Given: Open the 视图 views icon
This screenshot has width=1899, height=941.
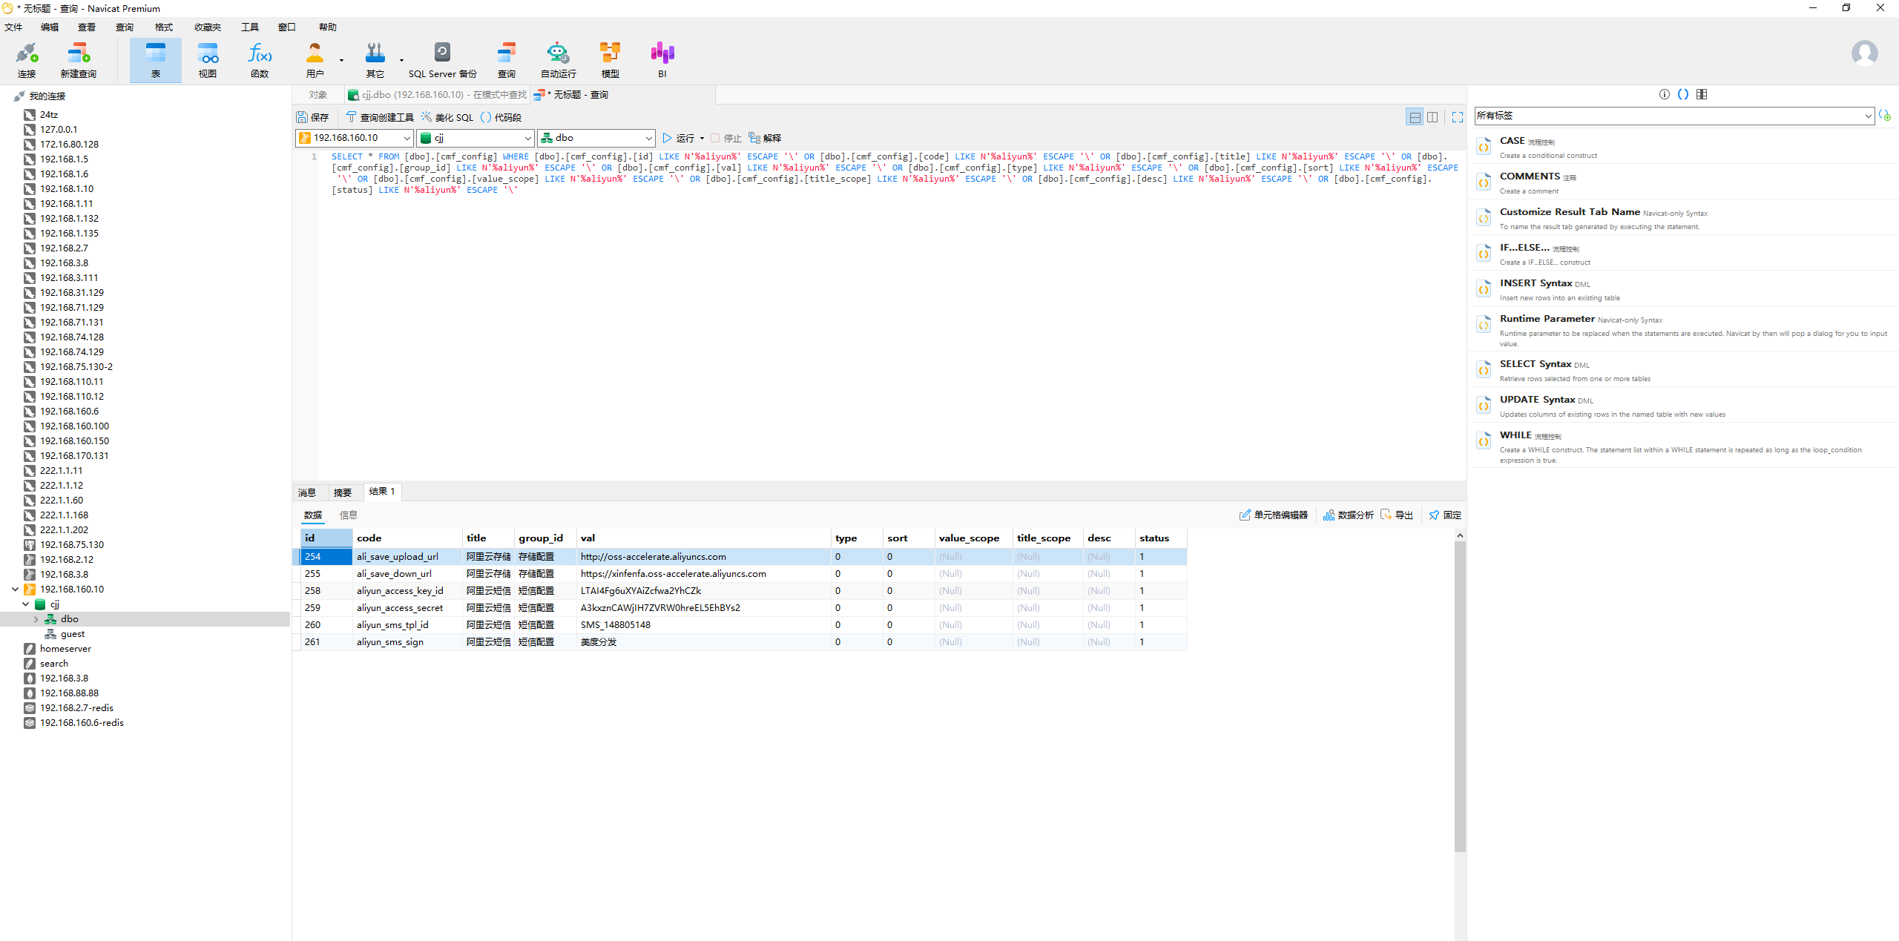Looking at the screenshot, I should pos(208,60).
